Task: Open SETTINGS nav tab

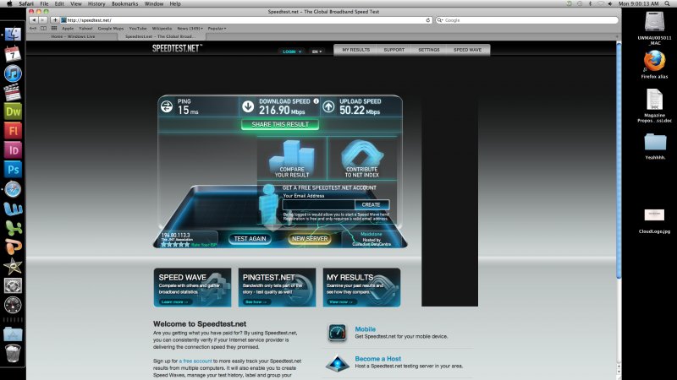Action: coord(429,50)
